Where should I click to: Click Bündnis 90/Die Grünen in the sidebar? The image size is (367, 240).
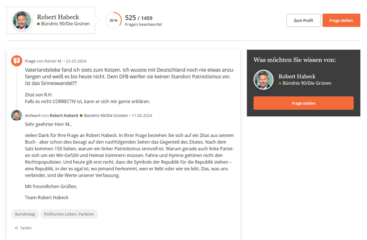307,83
